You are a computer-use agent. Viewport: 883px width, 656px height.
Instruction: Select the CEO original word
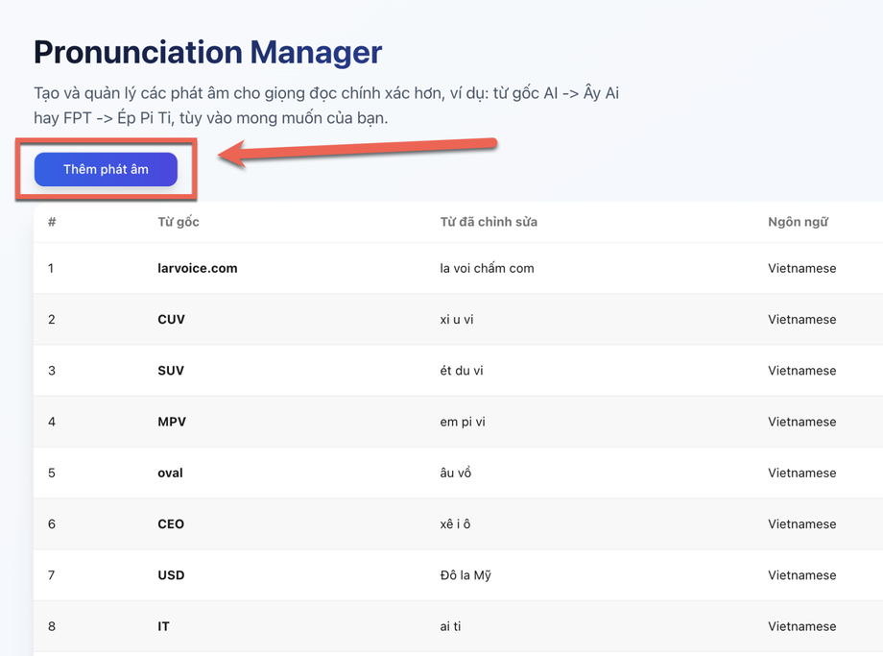(x=171, y=523)
